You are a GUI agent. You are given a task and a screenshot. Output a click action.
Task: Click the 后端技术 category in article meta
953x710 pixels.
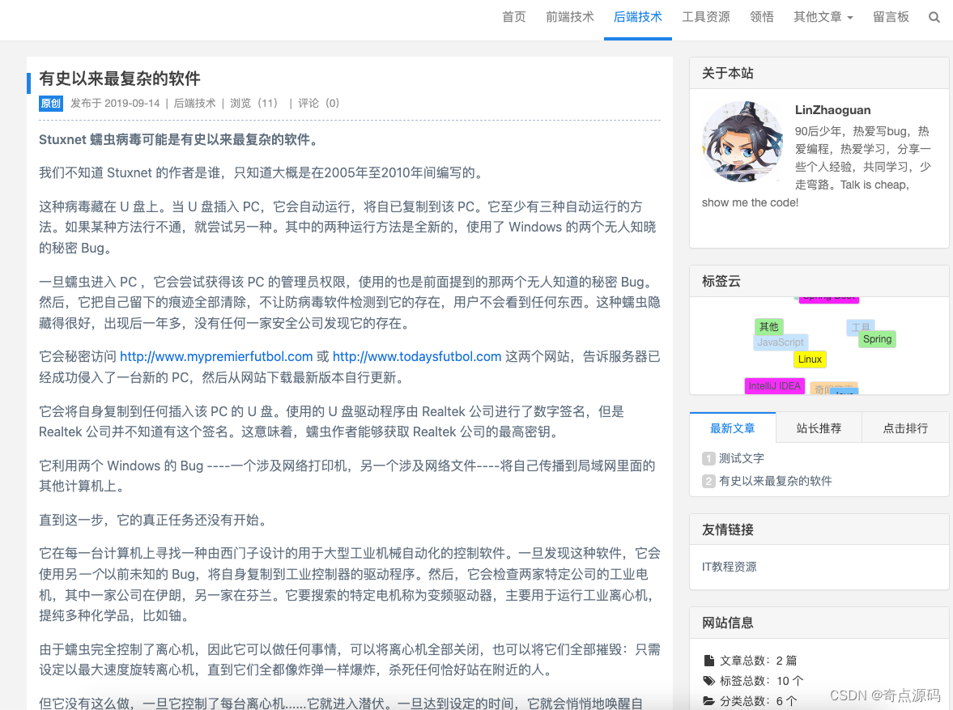(194, 104)
